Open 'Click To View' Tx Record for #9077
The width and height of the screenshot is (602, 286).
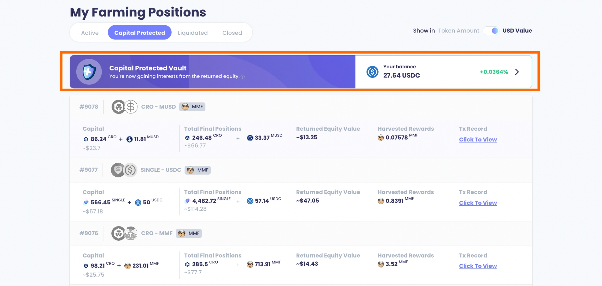coord(478,203)
